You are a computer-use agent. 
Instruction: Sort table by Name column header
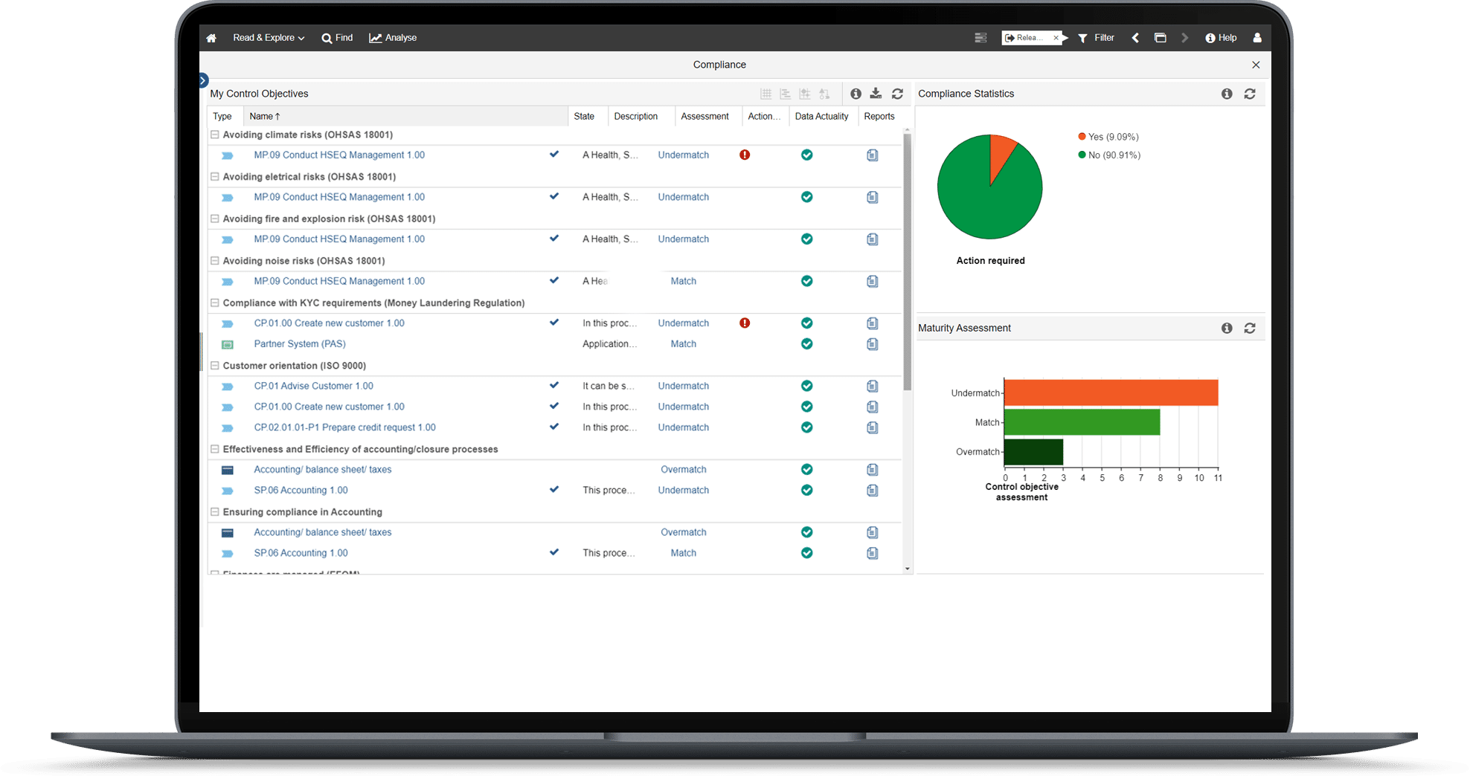[264, 116]
